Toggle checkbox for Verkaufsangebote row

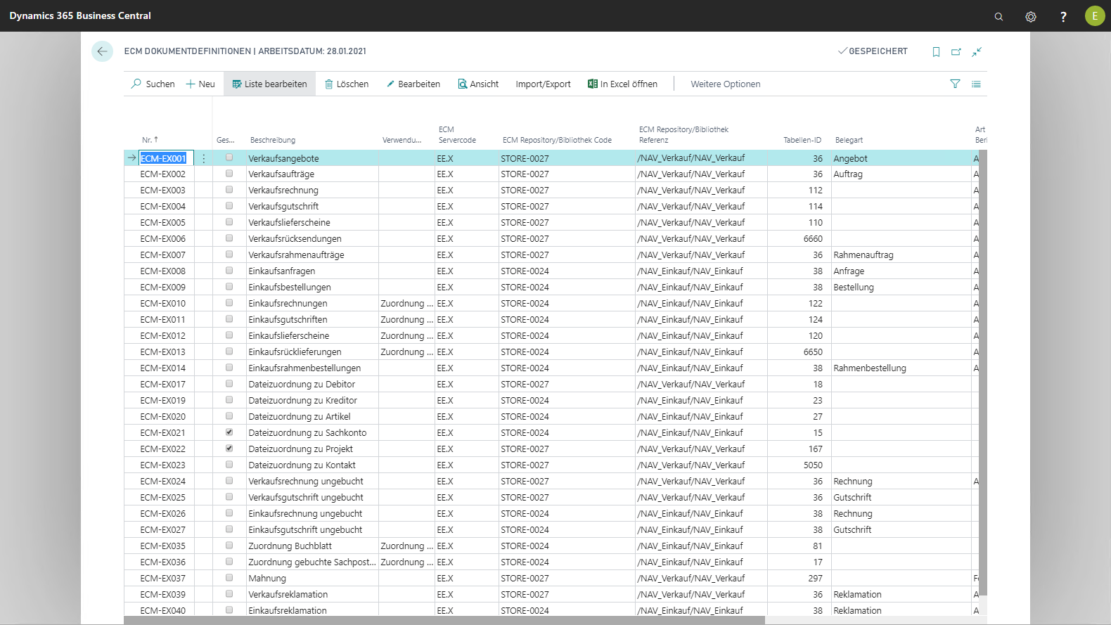click(x=229, y=157)
